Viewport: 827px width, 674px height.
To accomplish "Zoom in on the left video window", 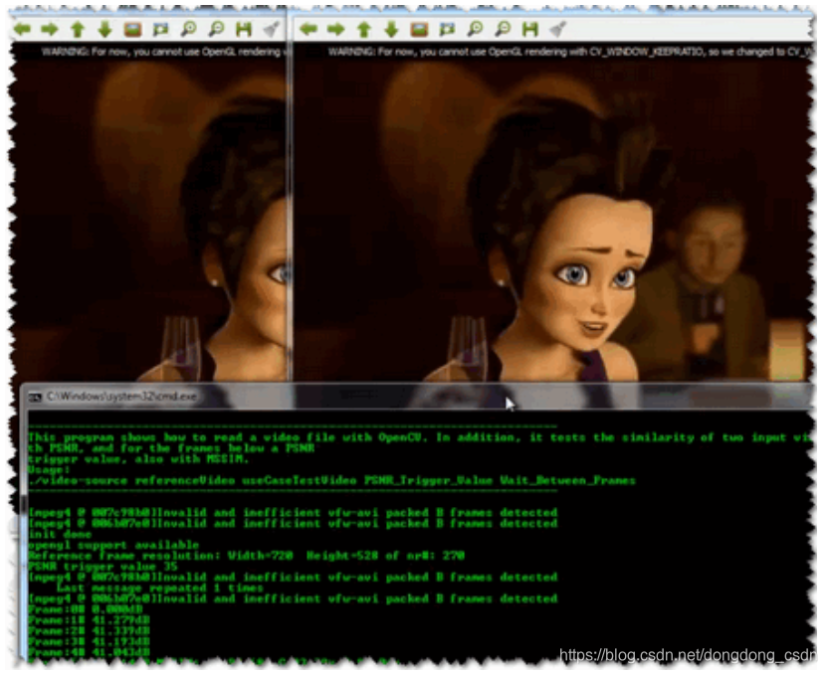I will point(188,30).
